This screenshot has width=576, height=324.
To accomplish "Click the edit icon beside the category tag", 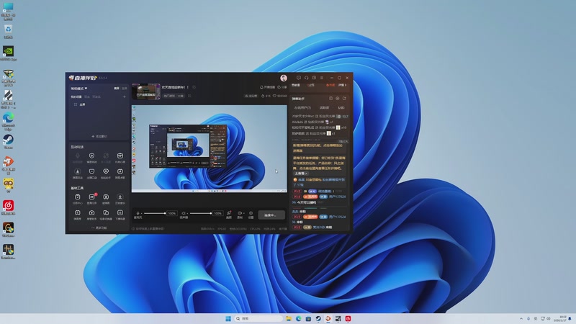I will [189, 96].
